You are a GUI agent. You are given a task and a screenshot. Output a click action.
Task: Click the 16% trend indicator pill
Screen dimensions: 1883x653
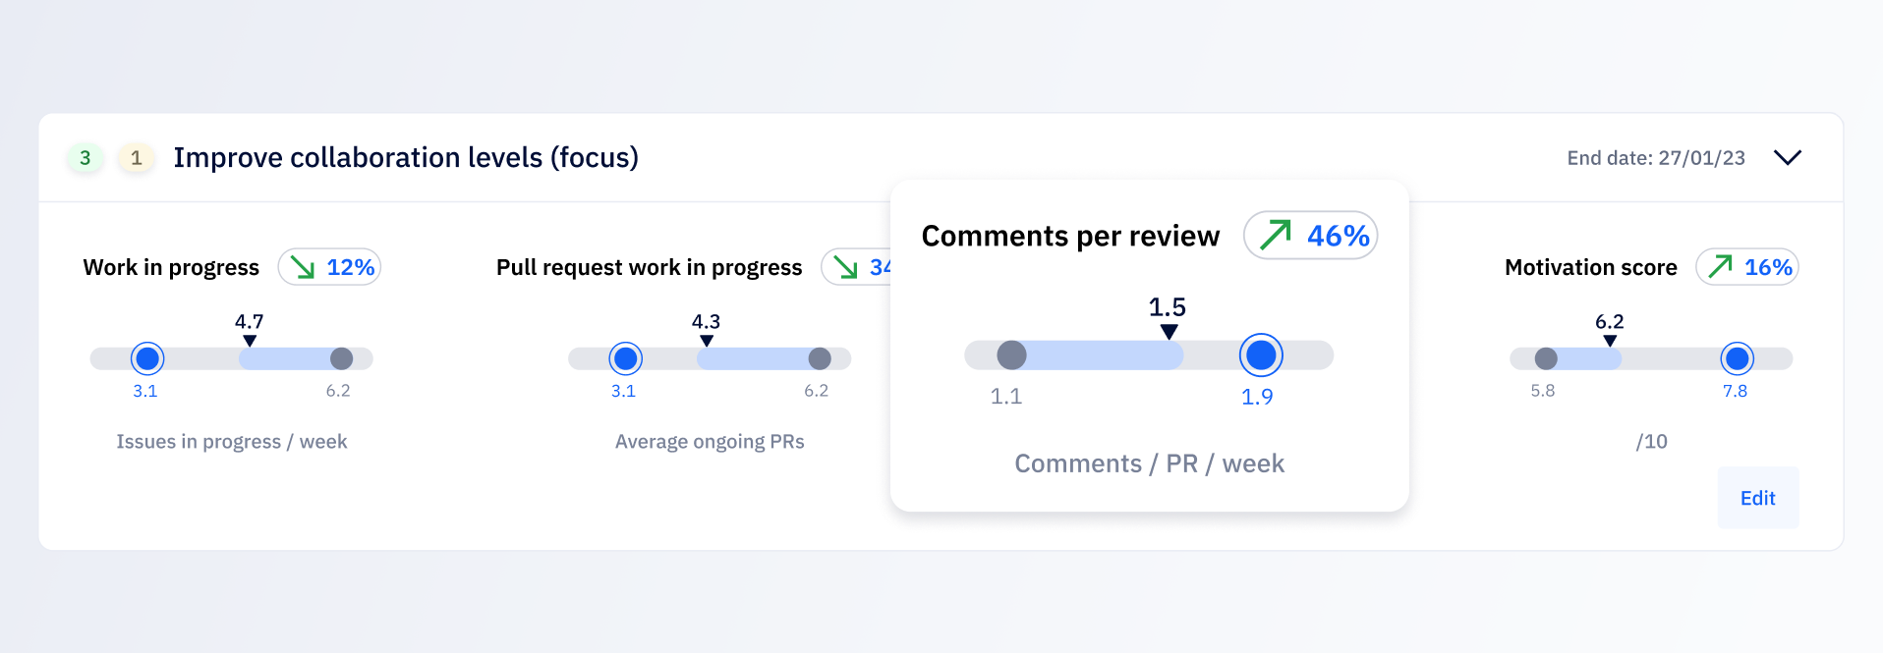(x=1747, y=266)
